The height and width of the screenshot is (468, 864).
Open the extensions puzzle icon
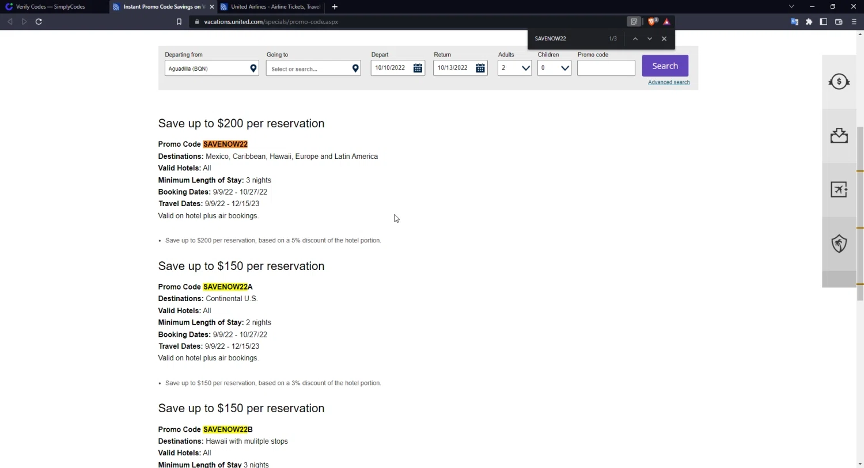click(x=809, y=22)
